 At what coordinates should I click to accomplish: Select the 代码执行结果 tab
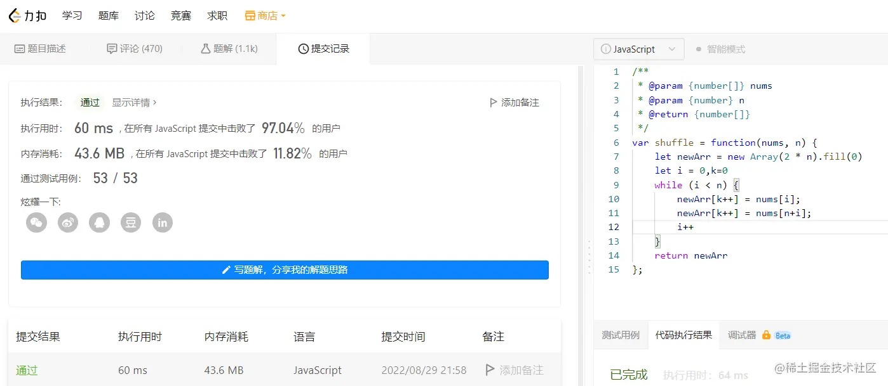[x=683, y=335]
